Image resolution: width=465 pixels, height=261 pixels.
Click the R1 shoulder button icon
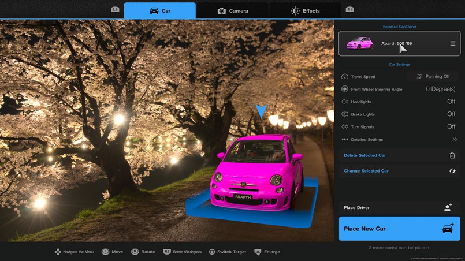349,9
